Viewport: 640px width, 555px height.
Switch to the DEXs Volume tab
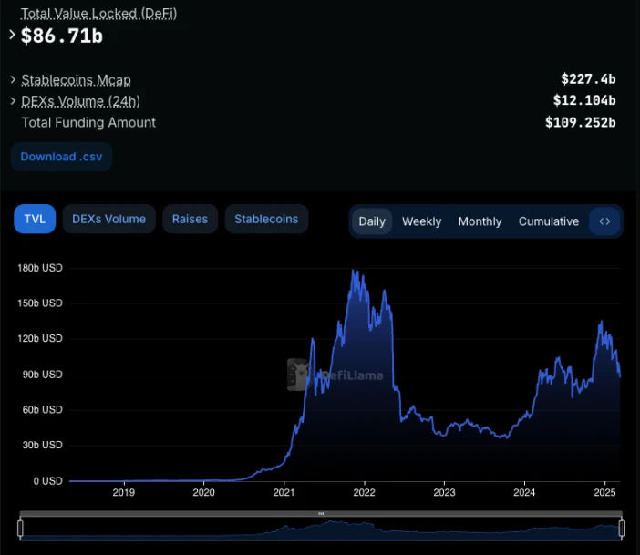(109, 219)
